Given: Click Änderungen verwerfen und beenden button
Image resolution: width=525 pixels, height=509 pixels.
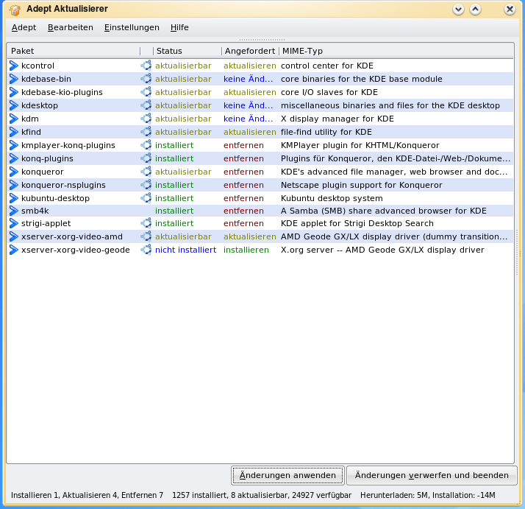Looking at the screenshot, I should click(x=432, y=475).
